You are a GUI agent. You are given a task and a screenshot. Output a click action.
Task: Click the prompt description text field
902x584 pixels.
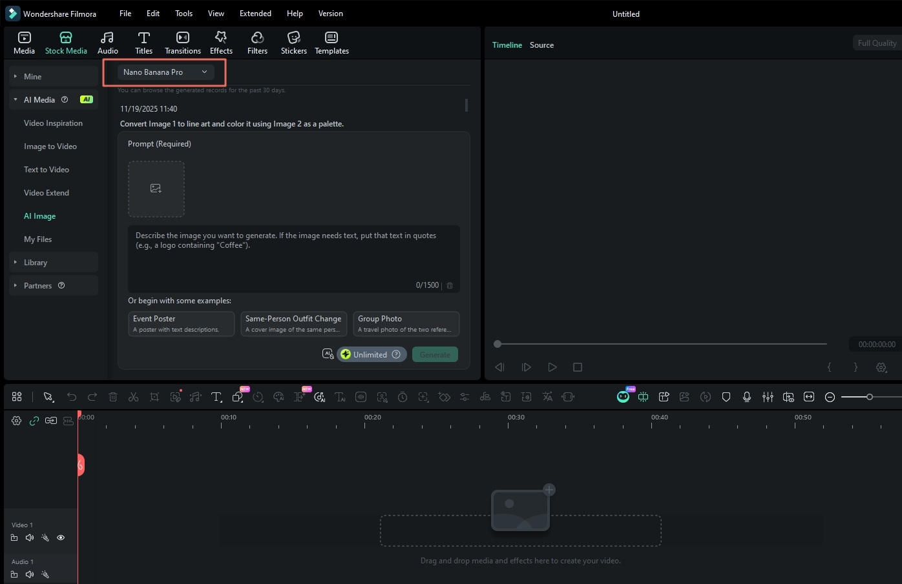pos(294,259)
